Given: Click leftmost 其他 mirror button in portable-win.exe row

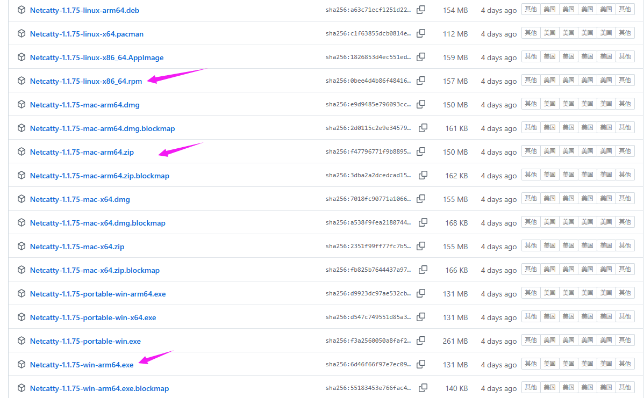Looking at the screenshot, I should [x=531, y=341].
